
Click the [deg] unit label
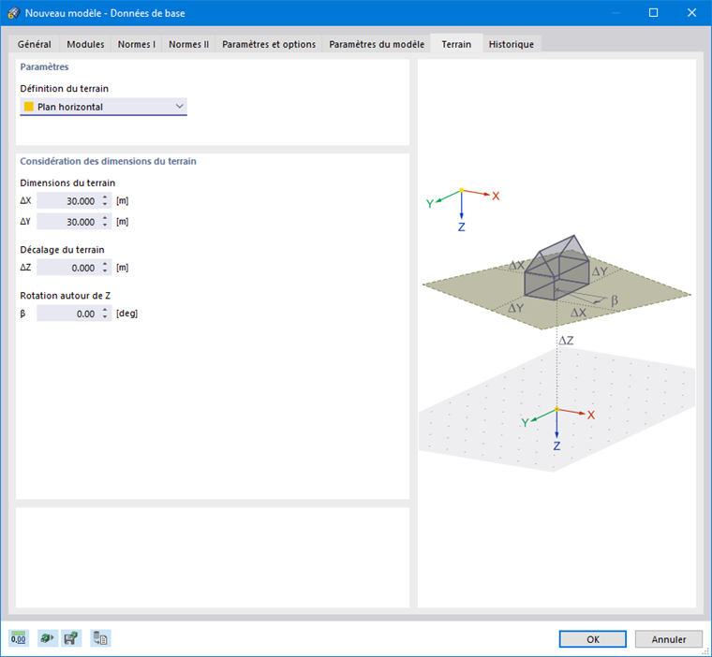(x=126, y=314)
